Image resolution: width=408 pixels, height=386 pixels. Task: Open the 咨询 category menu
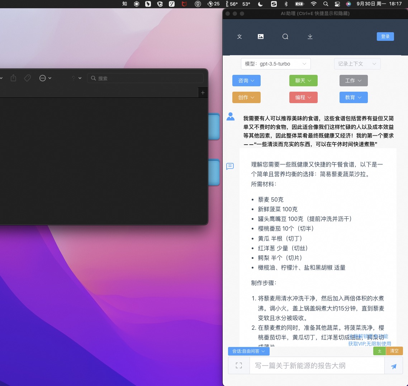(246, 81)
